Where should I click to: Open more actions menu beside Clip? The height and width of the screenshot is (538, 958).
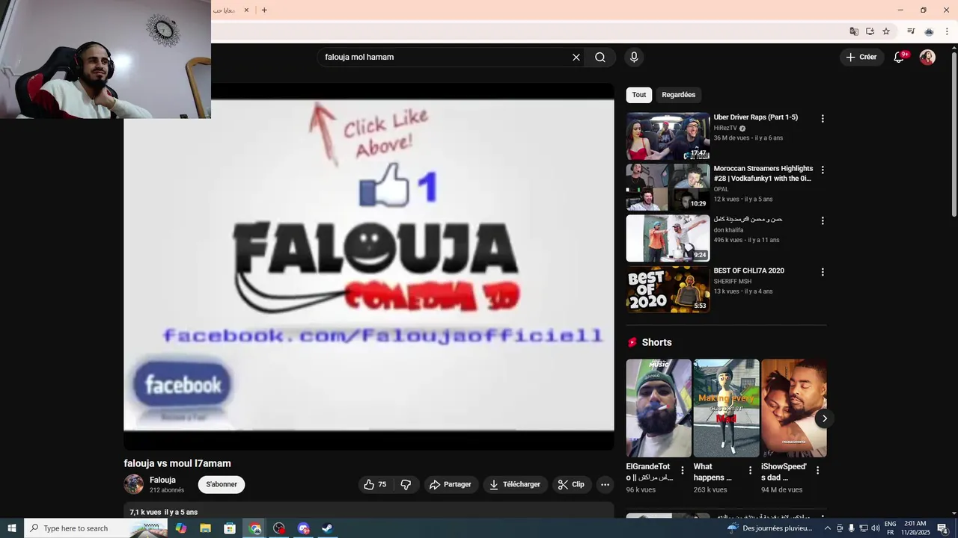point(605,484)
